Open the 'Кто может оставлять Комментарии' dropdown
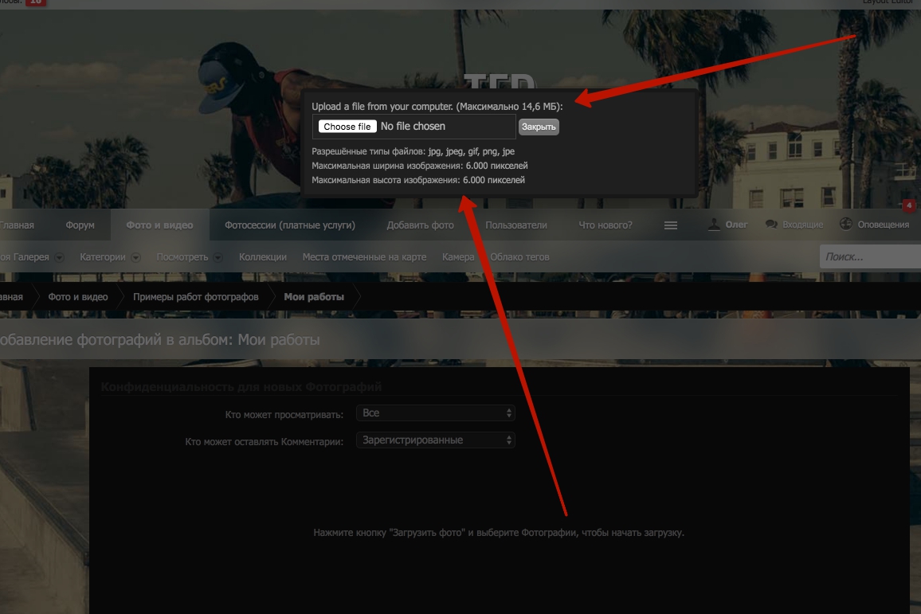Screen dimensions: 921x614 (x=435, y=440)
